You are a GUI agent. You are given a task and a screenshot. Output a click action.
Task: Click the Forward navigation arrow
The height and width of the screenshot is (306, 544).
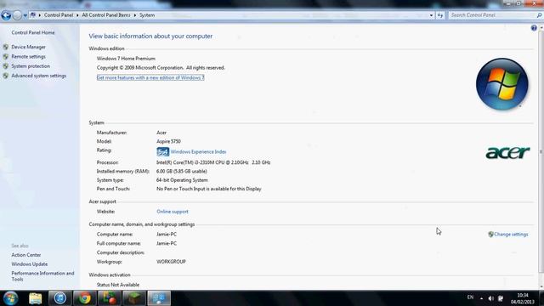pyautogui.click(x=17, y=15)
